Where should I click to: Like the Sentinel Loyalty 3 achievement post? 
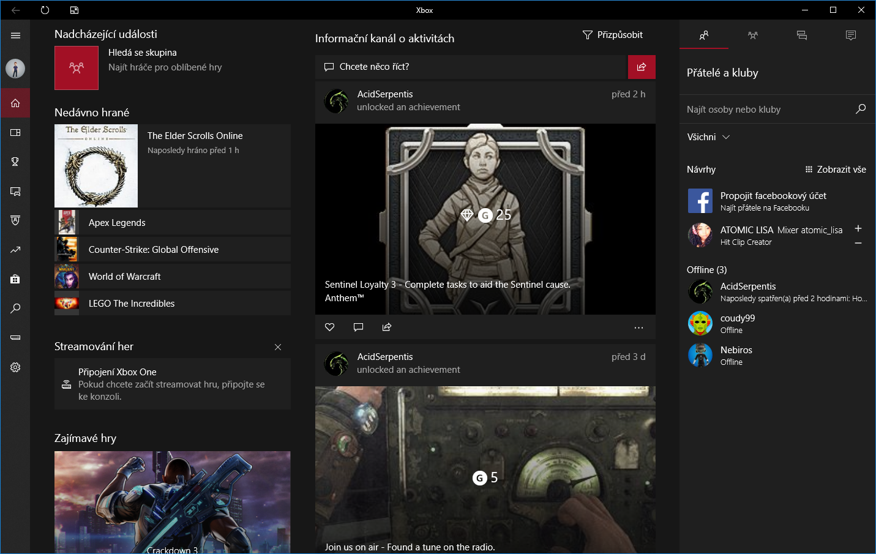[x=330, y=327]
